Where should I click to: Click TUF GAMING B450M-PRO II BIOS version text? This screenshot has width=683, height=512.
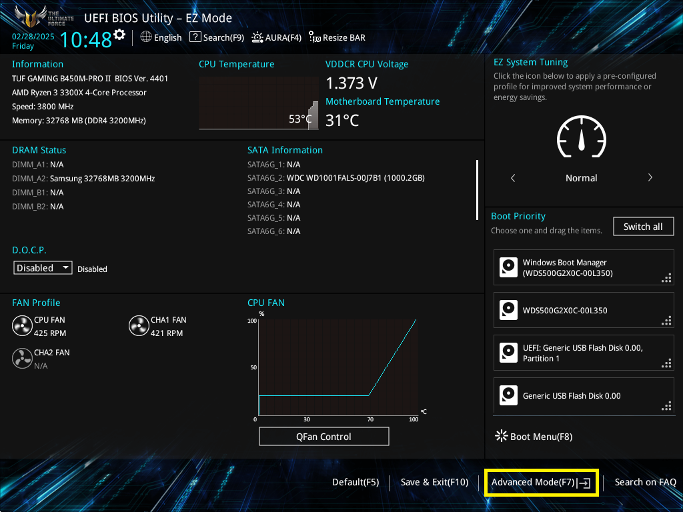[x=90, y=79]
